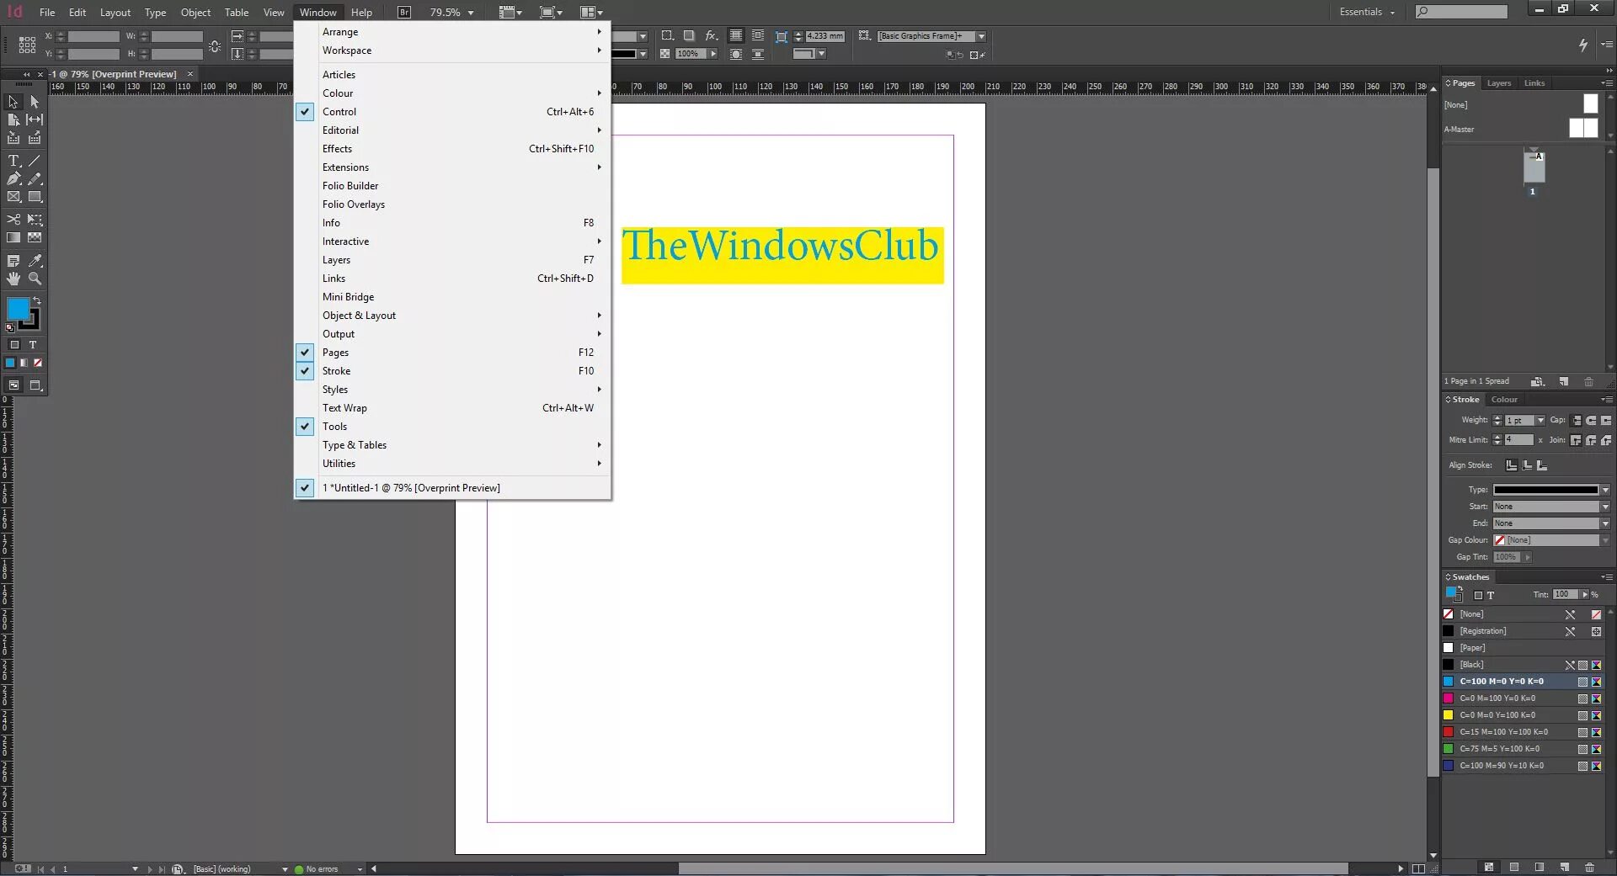Screen dimensions: 1617x876
Task: Open the stroke Start dropdown
Action: pyautogui.click(x=1605, y=507)
